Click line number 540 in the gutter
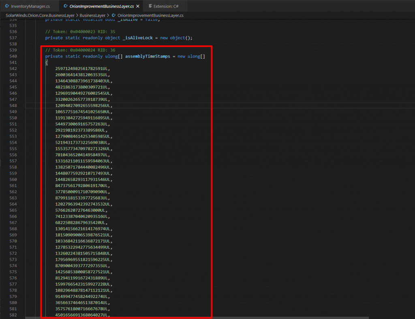 [x=13, y=56]
